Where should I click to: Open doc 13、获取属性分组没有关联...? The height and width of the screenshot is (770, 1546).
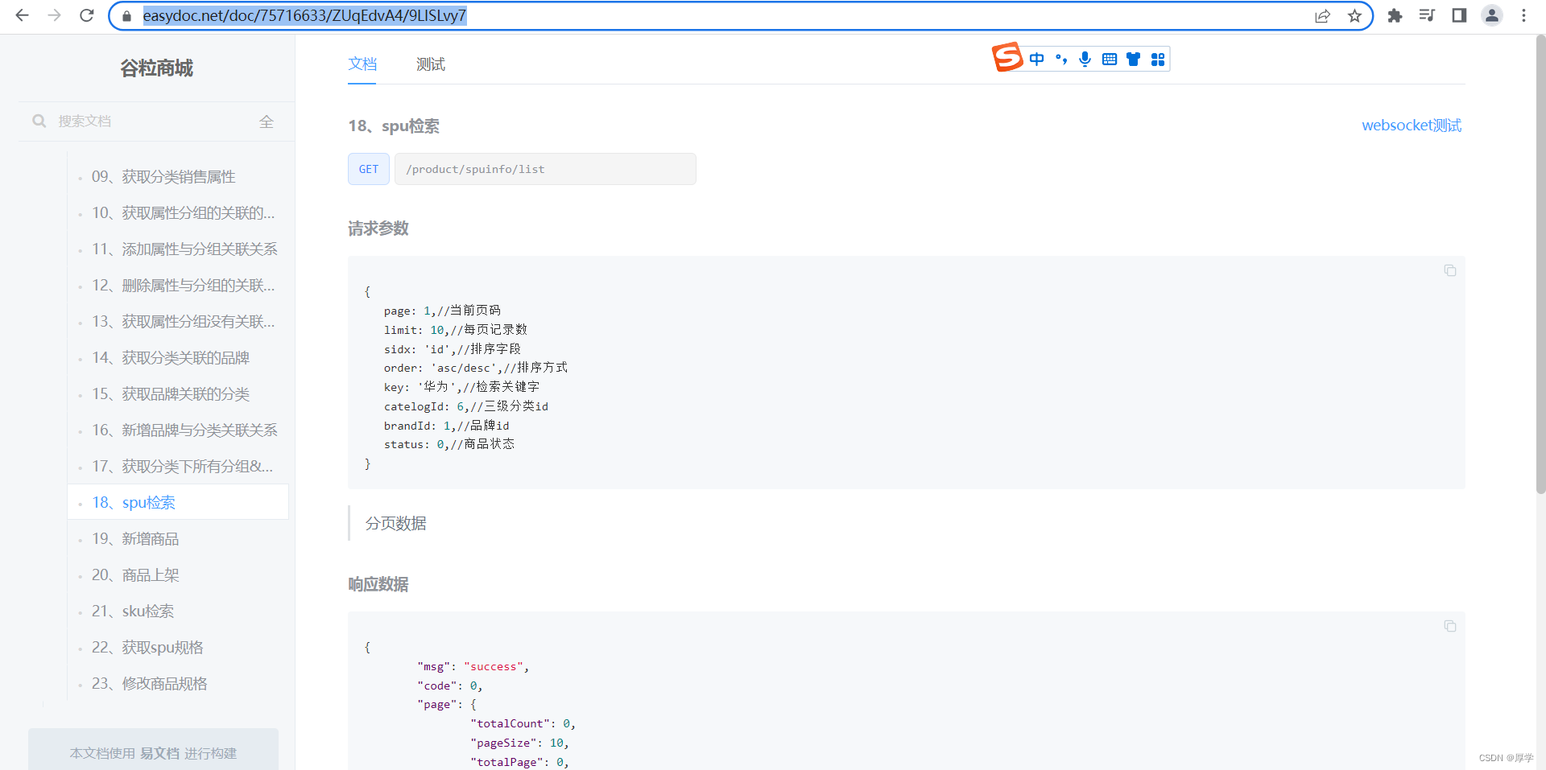point(183,321)
